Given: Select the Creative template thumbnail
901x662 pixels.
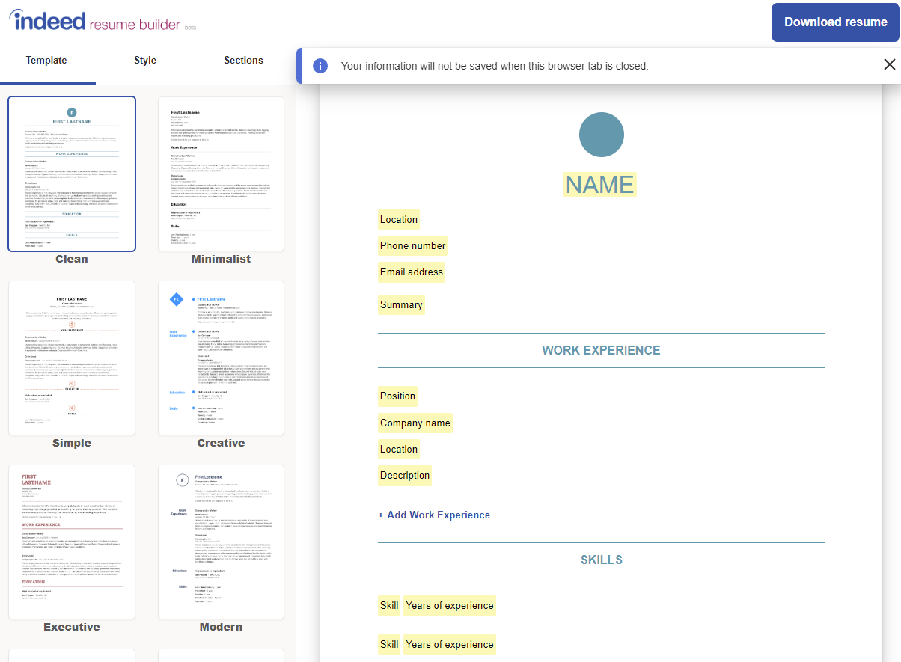Looking at the screenshot, I should coord(222,358).
